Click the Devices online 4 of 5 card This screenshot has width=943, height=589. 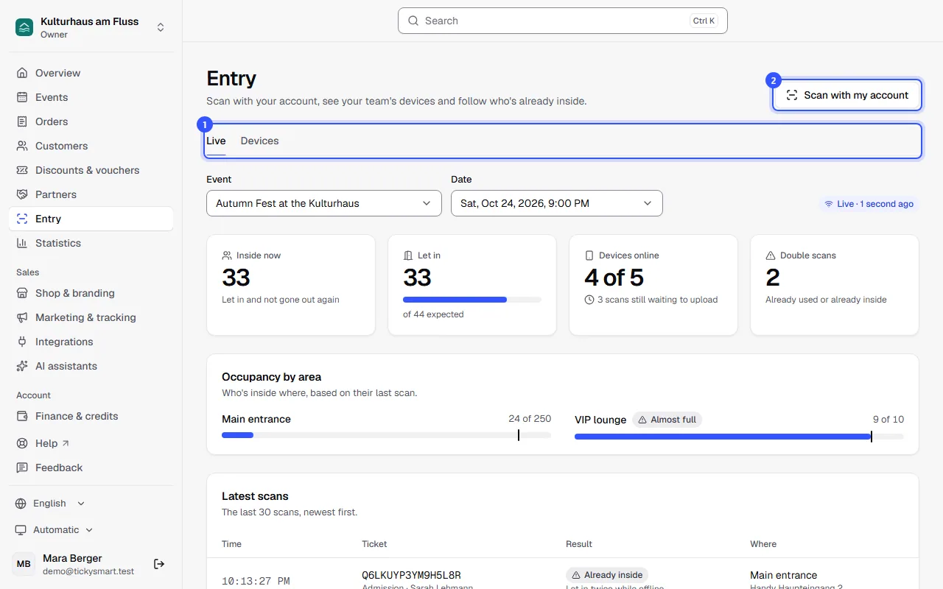(x=653, y=285)
